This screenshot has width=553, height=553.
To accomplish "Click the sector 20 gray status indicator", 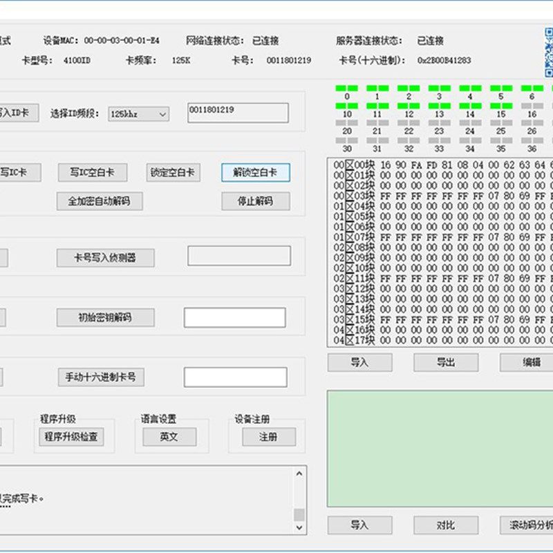I will coord(347,123).
